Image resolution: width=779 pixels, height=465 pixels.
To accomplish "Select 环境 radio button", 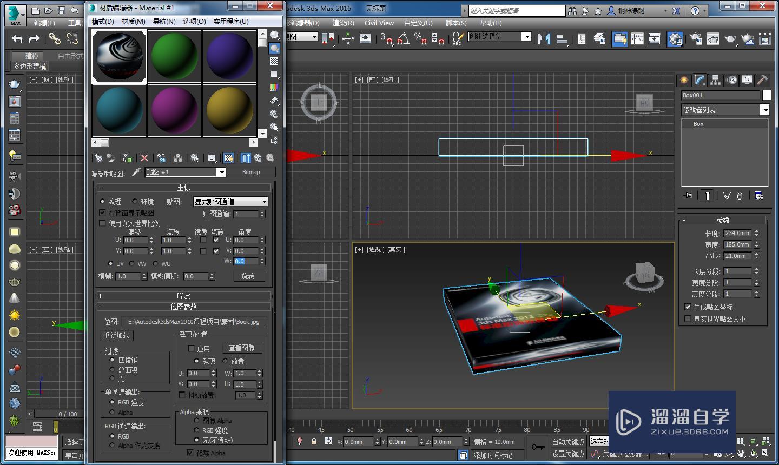I will [135, 201].
